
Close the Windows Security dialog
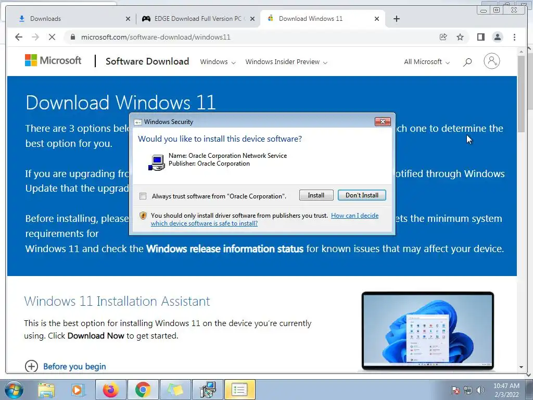383,121
